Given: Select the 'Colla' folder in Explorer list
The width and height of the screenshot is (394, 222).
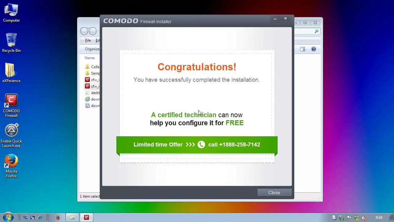Looking at the screenshot, I should pos(92,67).
